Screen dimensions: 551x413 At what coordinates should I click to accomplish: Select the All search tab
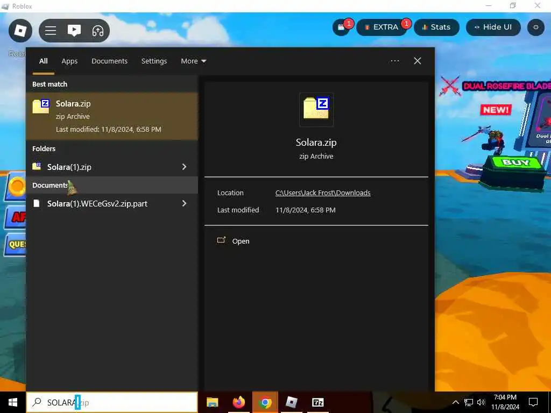pyautogui.click(x=43, y=61)
